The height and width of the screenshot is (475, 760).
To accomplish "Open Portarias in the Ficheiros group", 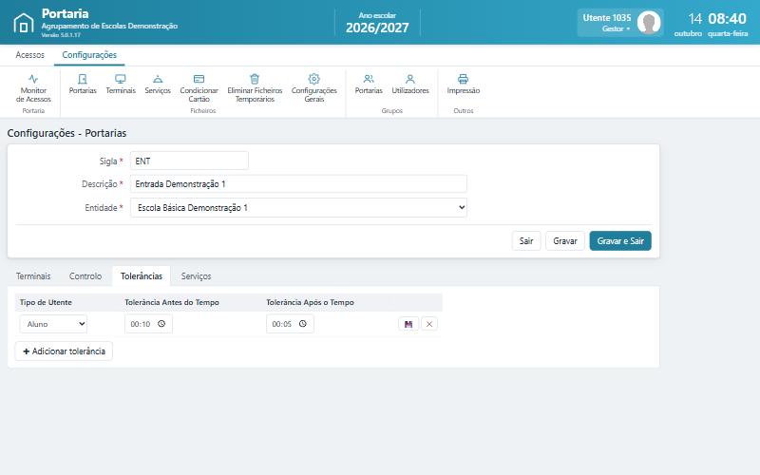I will click(x=83, y=85).
